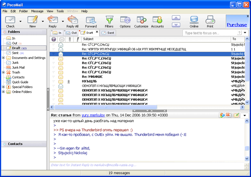Open Filters from the toolbar
Viewport: 251px width, 177px height.
point(109,20)
